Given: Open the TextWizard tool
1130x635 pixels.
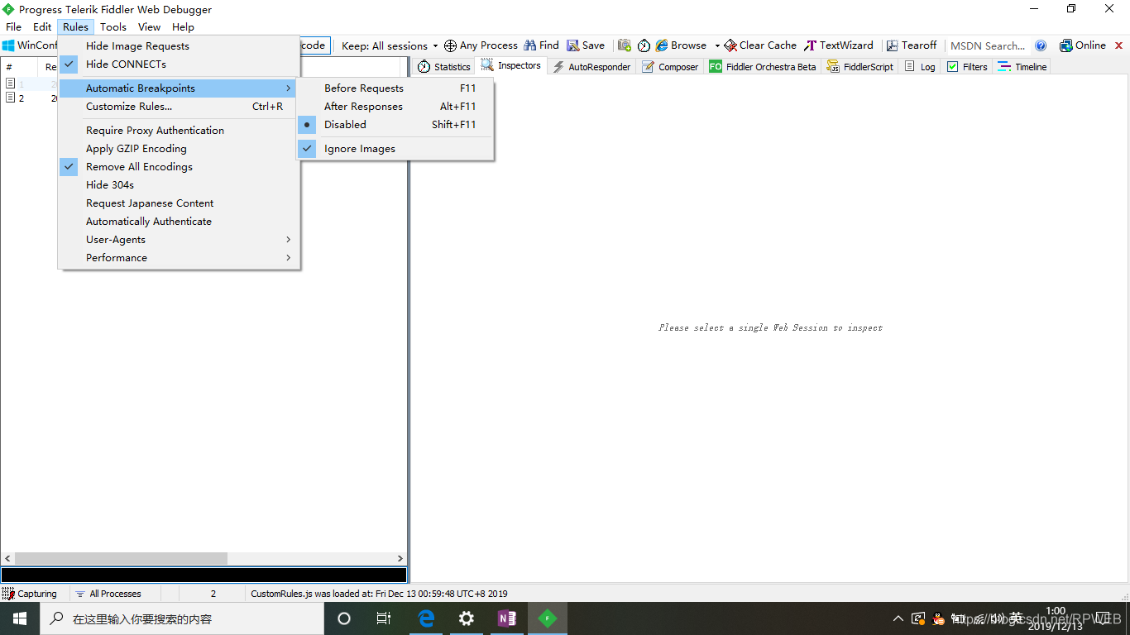Looking at the screenshot, I should tap(839, 45).
